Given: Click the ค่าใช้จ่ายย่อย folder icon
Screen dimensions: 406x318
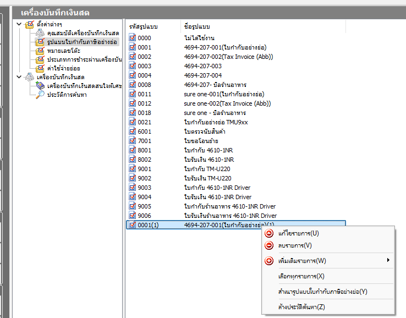Looking at the screenshot, I should [40, 68].
